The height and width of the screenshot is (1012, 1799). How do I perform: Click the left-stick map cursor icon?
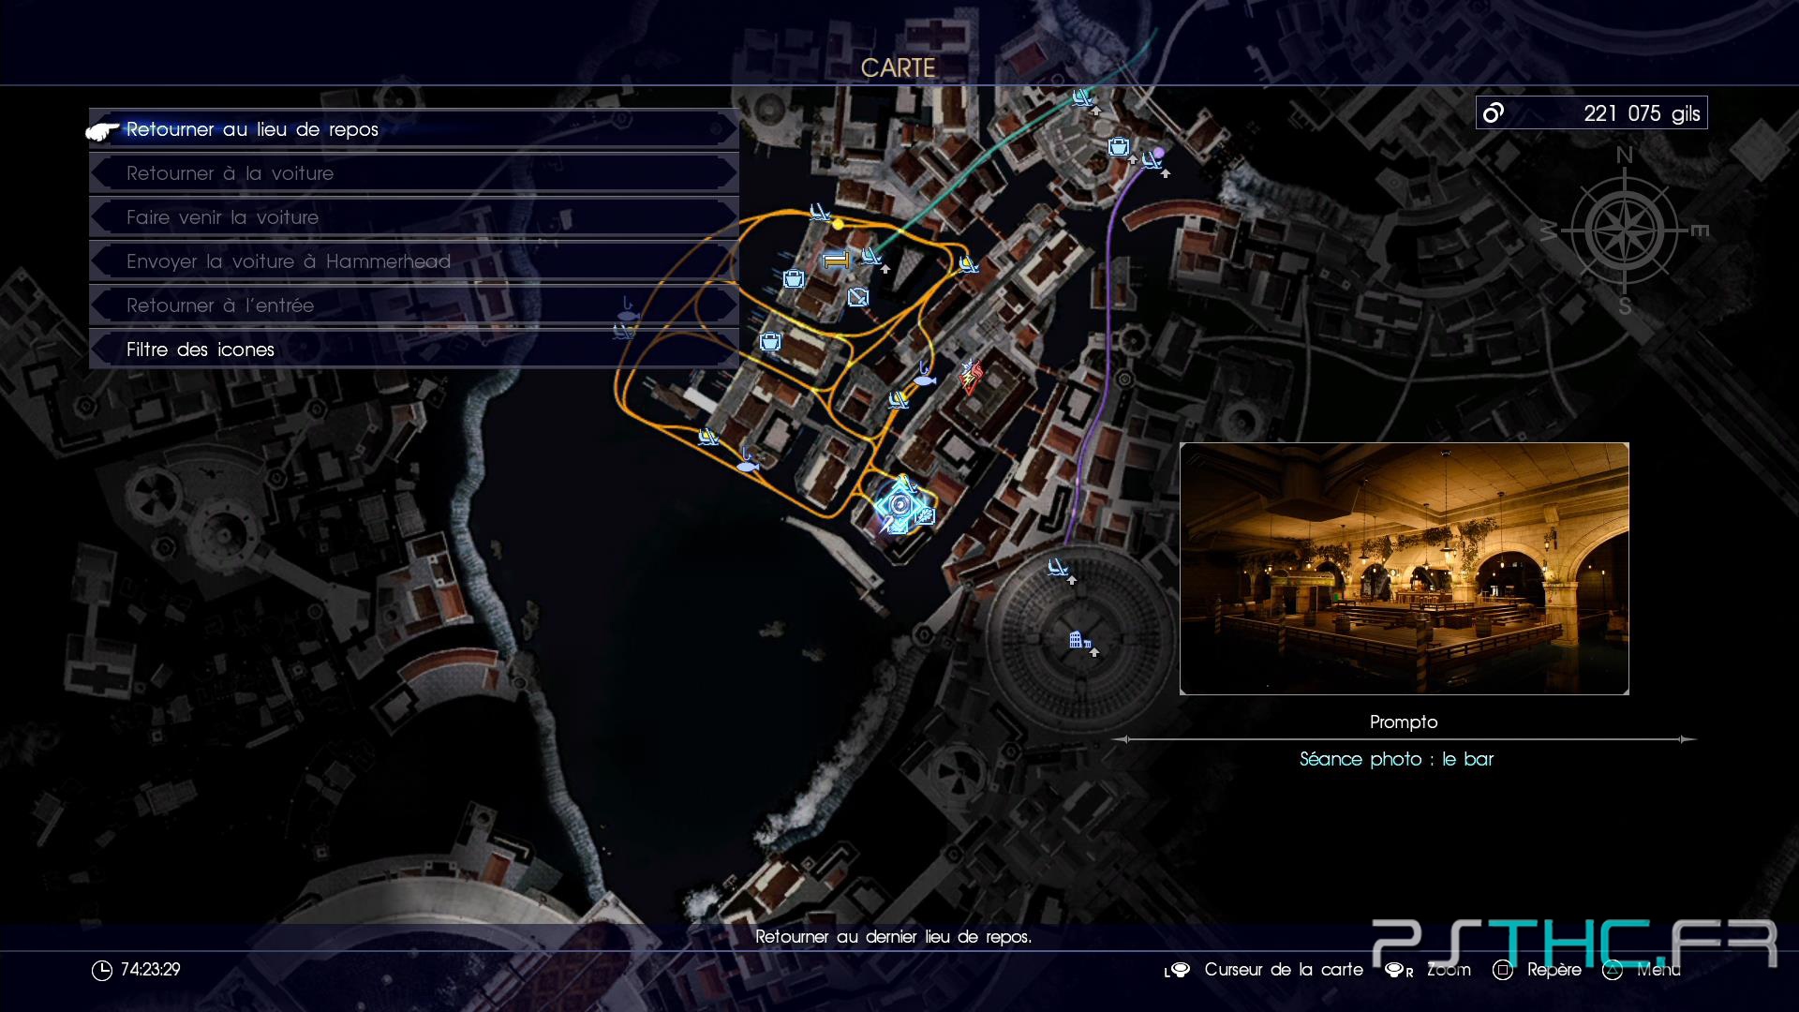tap(1177, 971)
